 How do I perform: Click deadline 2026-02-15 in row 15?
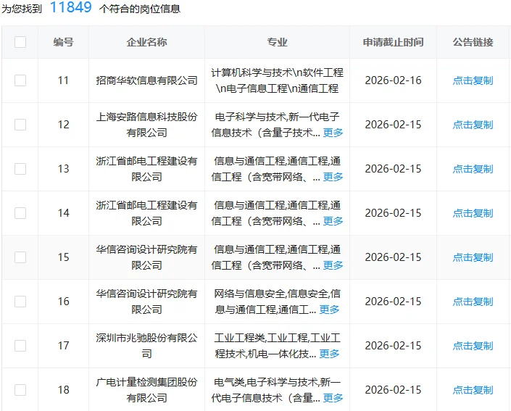393,257
